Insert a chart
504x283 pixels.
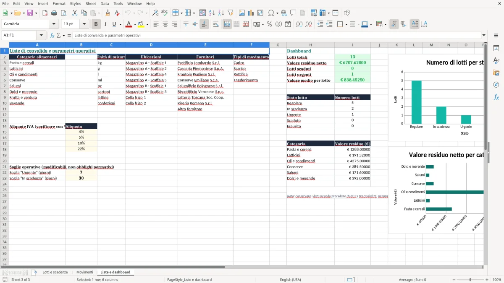251,13
